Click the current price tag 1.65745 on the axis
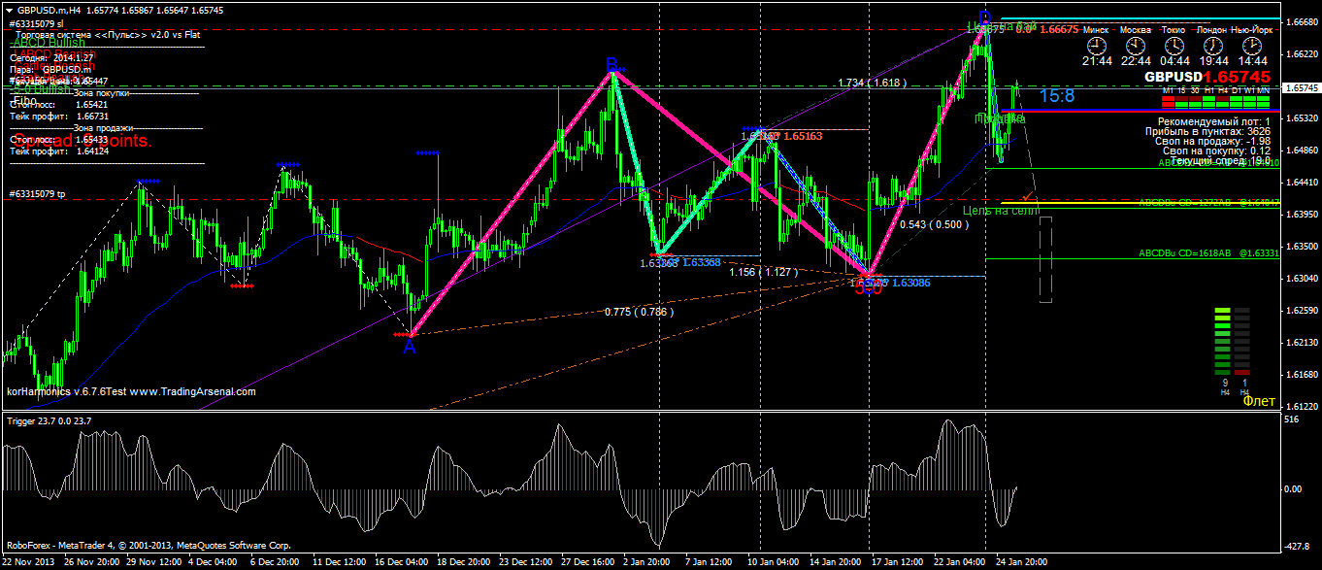The image size is (1322, 570). pyautogui.click(x=1302, y=87)
